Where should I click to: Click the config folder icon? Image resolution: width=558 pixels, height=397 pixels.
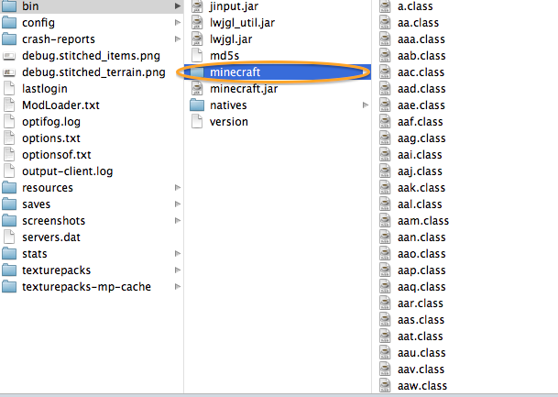pos(9,23)
